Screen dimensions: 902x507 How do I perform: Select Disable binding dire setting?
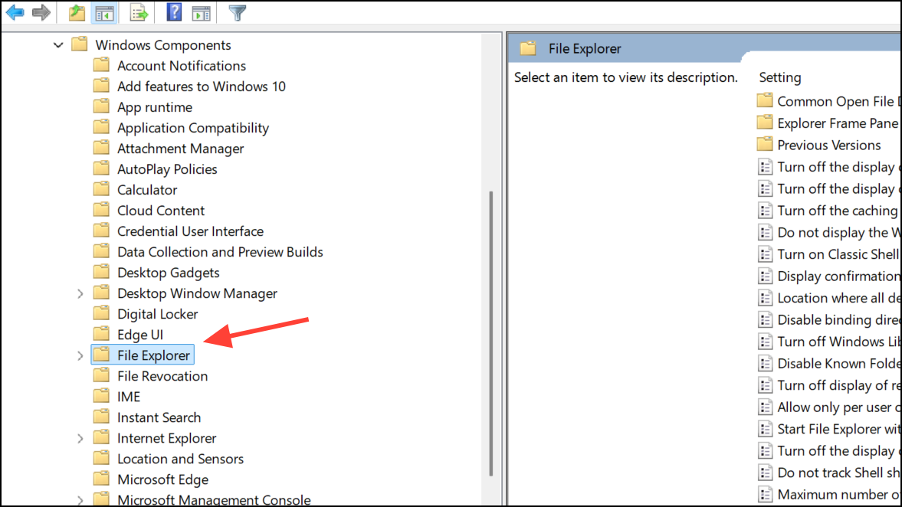838,319
